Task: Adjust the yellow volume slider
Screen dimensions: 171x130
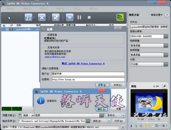Action: coord(149,126)
